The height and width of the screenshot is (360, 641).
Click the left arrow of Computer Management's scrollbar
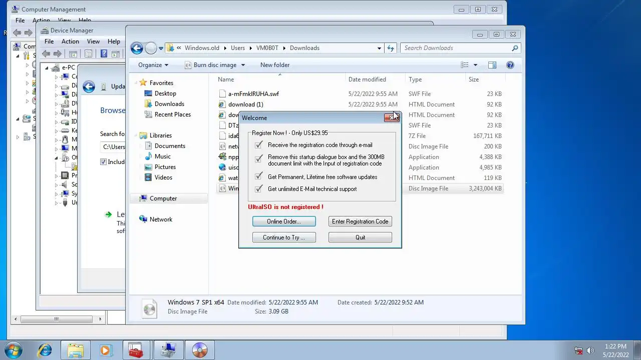tap(16, 319)
